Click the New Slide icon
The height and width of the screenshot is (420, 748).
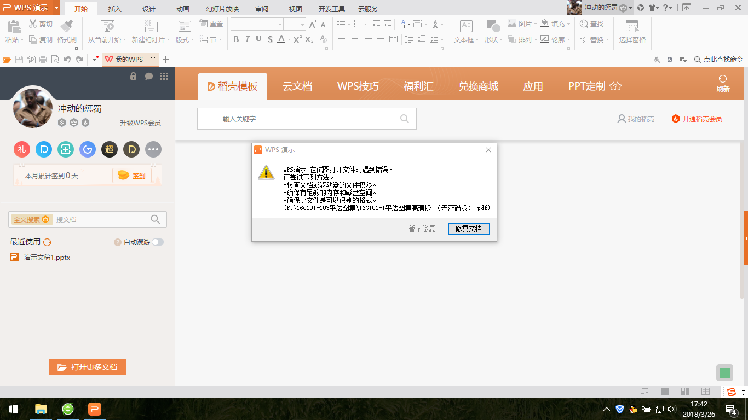click(151, 26)
